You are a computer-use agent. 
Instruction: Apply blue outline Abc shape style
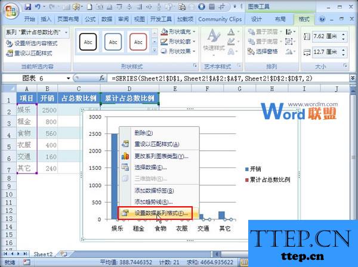coord(113,42)
